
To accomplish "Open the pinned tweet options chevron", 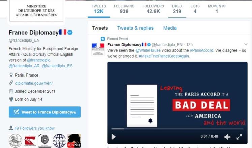I will (246, 44).
